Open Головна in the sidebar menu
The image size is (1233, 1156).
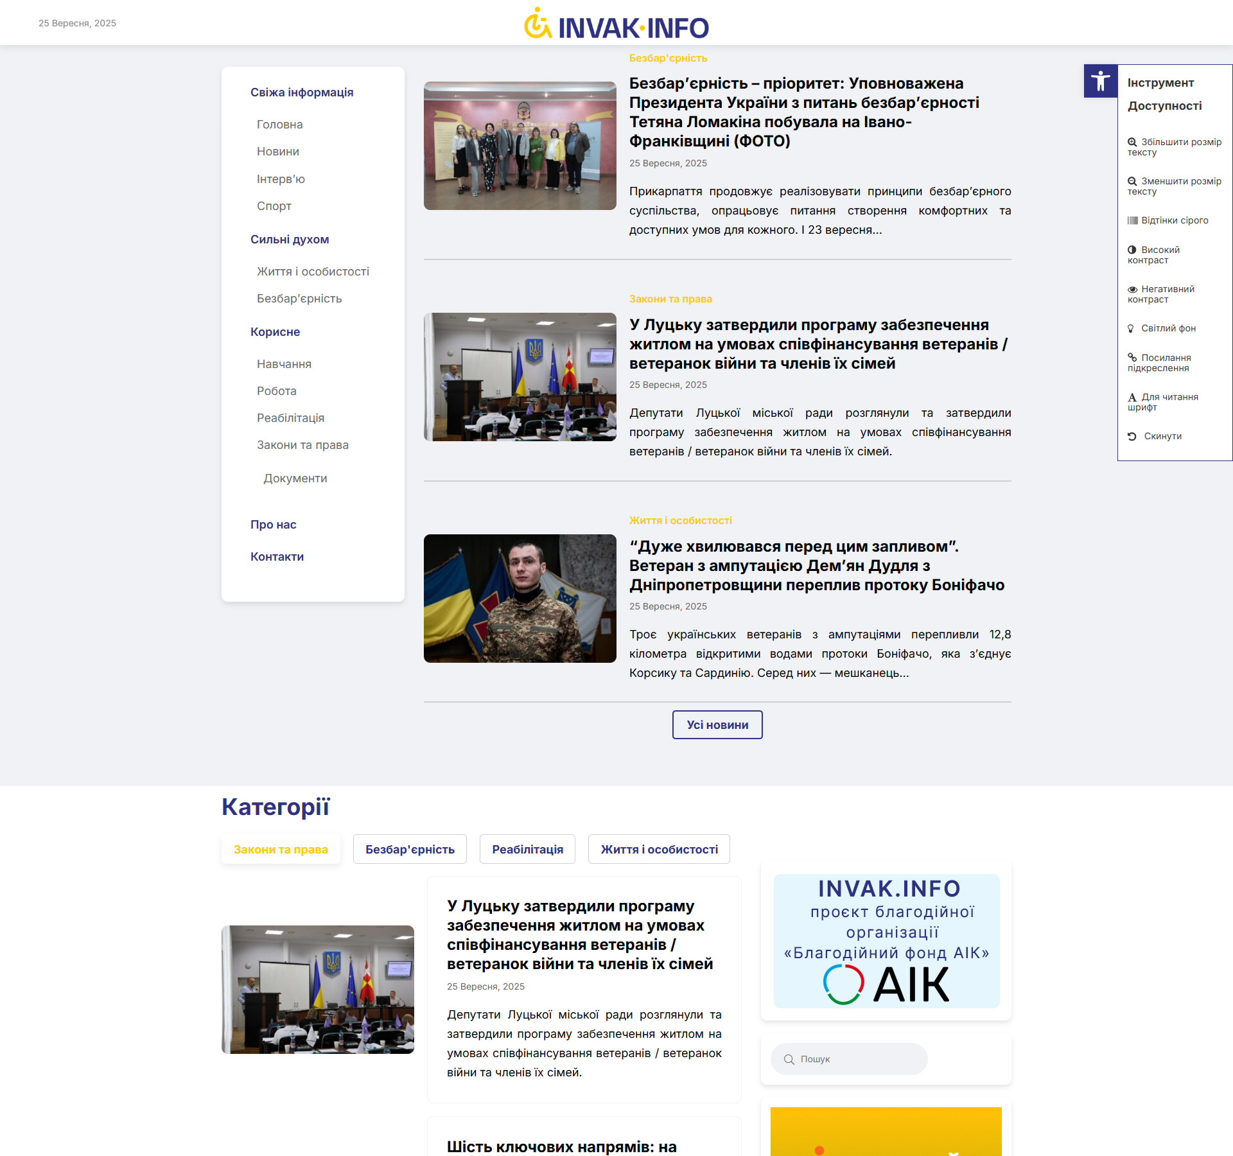click(279, 125)
